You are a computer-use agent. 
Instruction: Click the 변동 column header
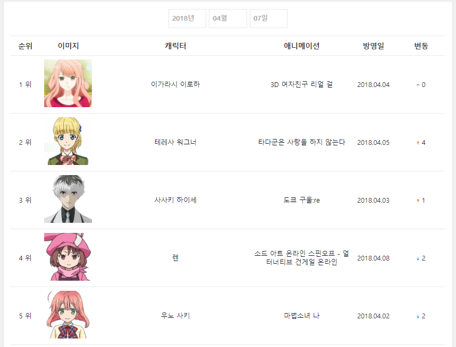coord(421,46)
